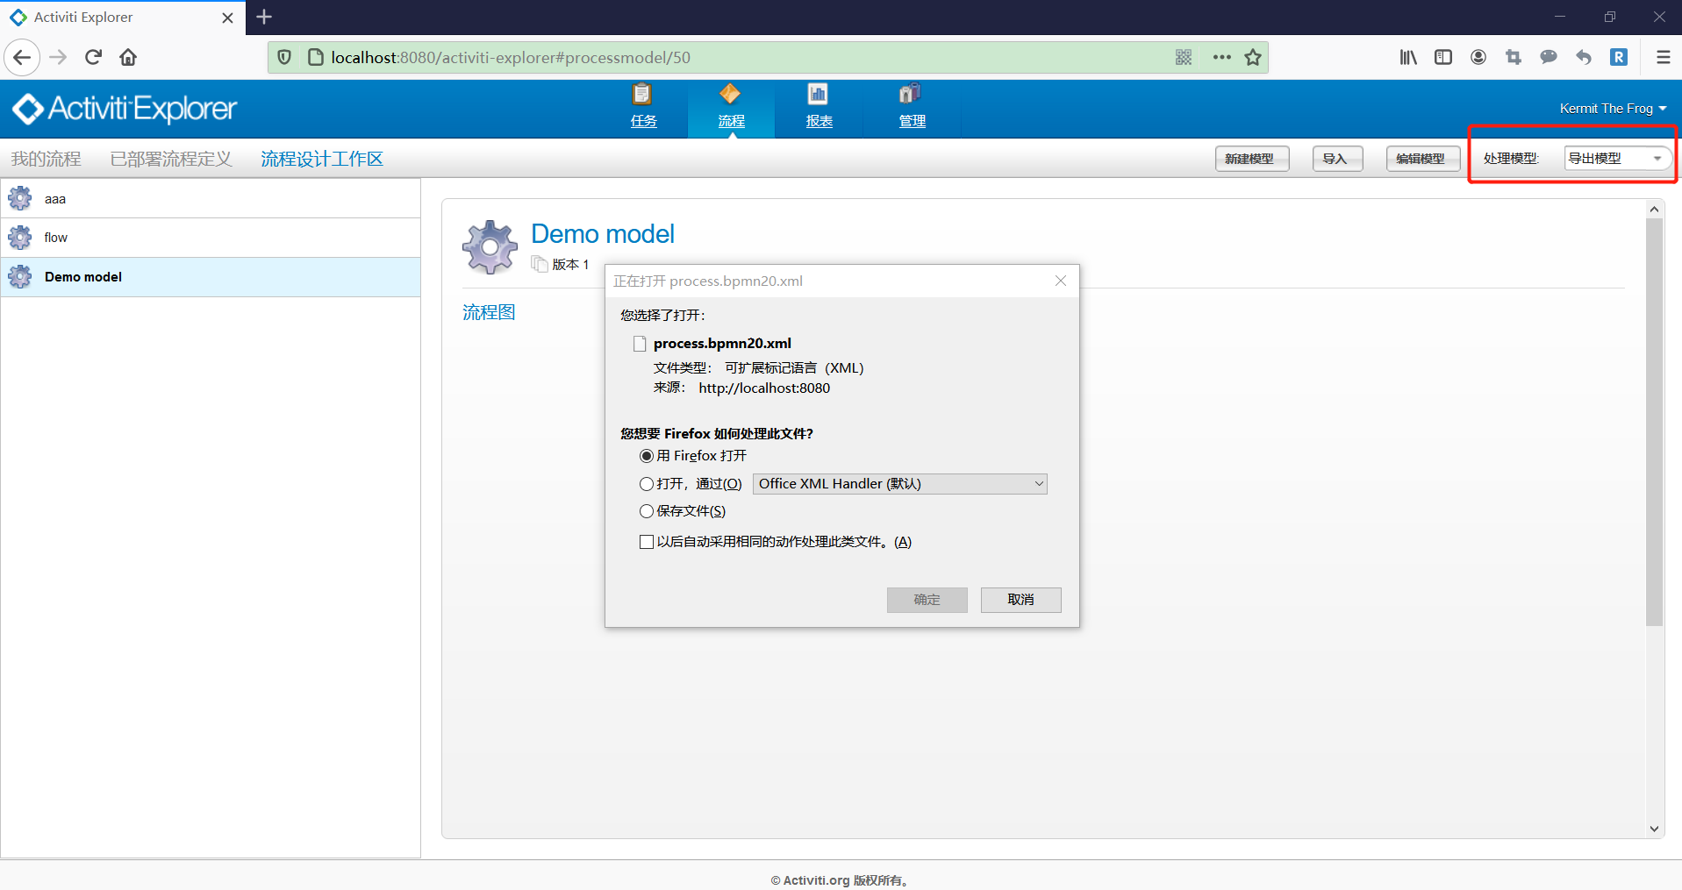Open the Firefox hamburger menu

pos(1663,57)
